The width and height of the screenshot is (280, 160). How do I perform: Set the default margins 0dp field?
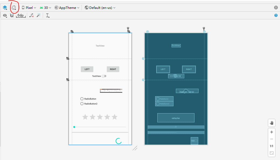point(21,16)
